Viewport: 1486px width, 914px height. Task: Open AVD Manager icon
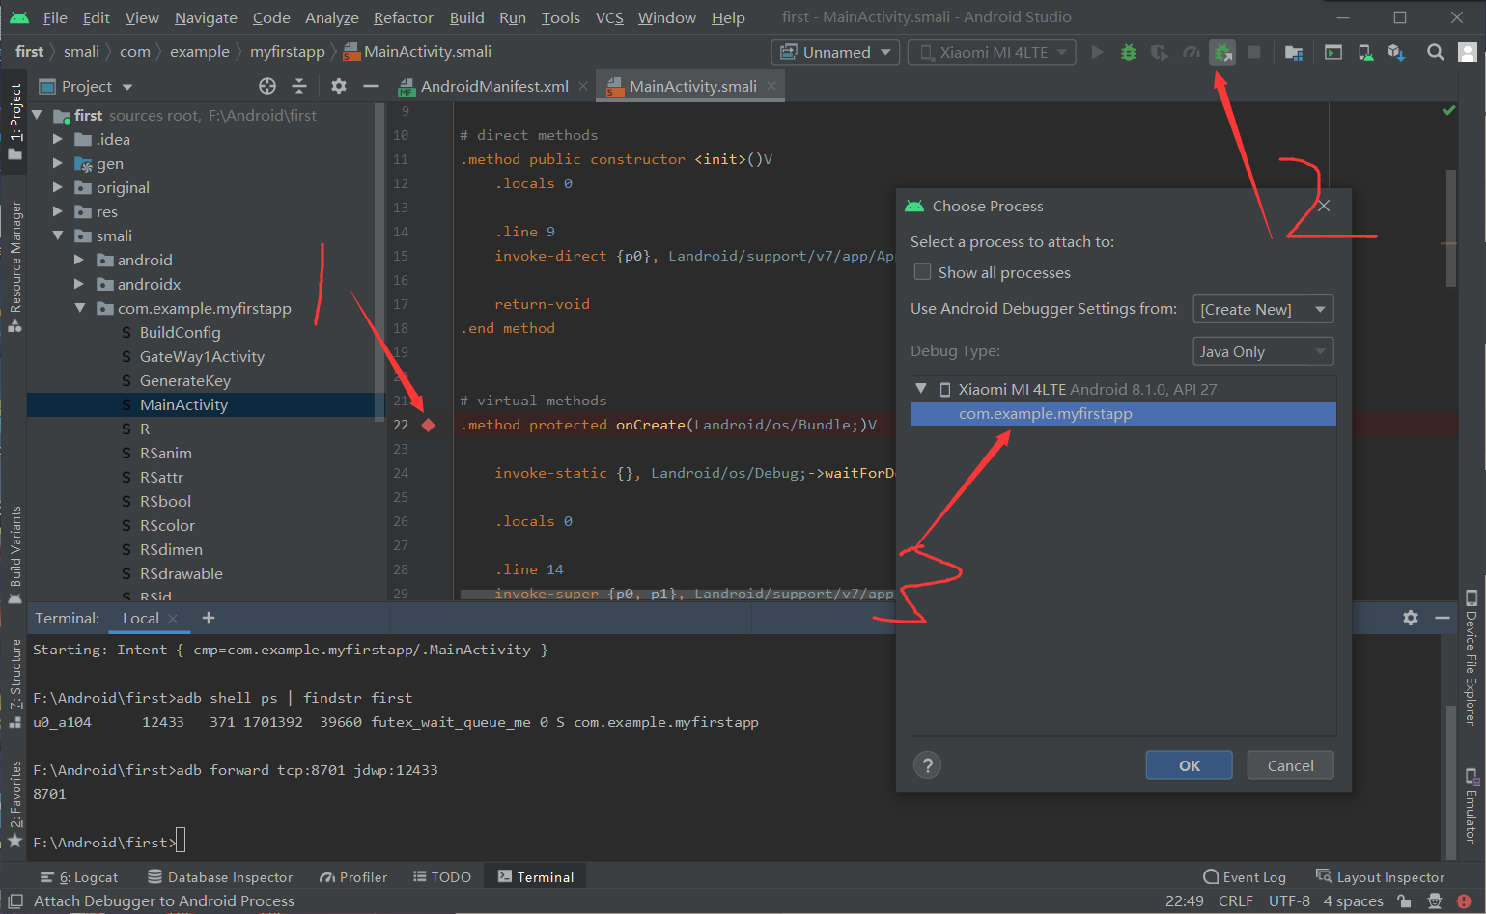(x=1365, y=52)
